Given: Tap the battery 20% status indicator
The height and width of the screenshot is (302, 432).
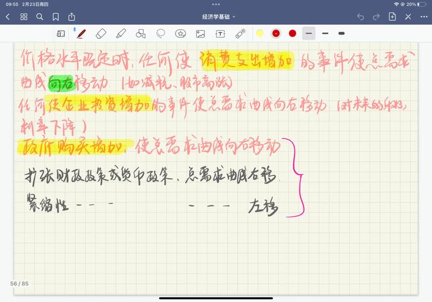Looking at the screenshot, I should [x=416, y=4].
